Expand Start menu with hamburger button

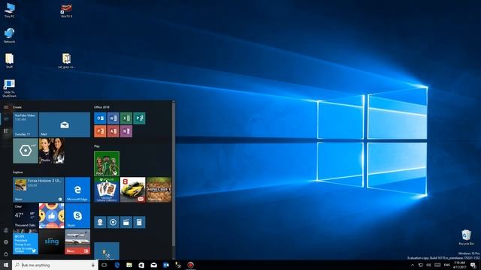click(x=6, y=107)
